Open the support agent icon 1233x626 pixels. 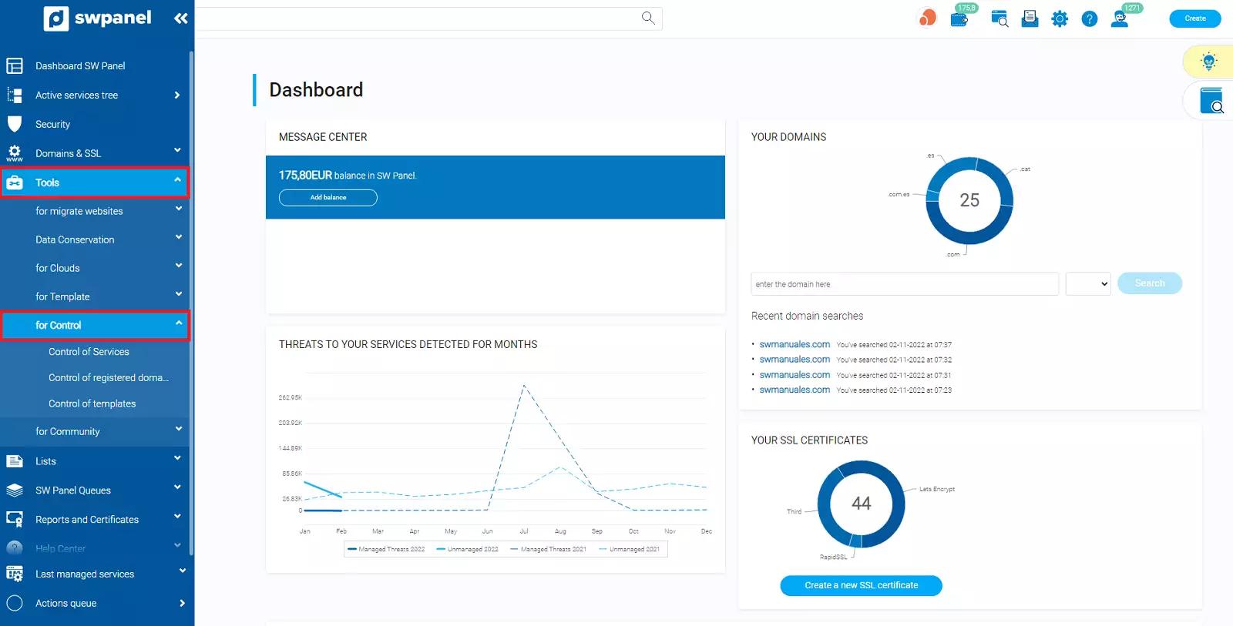point(1120,19)
